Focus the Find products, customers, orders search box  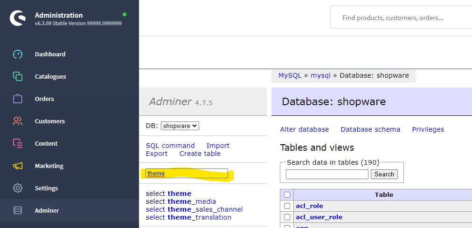pos(401,18)
